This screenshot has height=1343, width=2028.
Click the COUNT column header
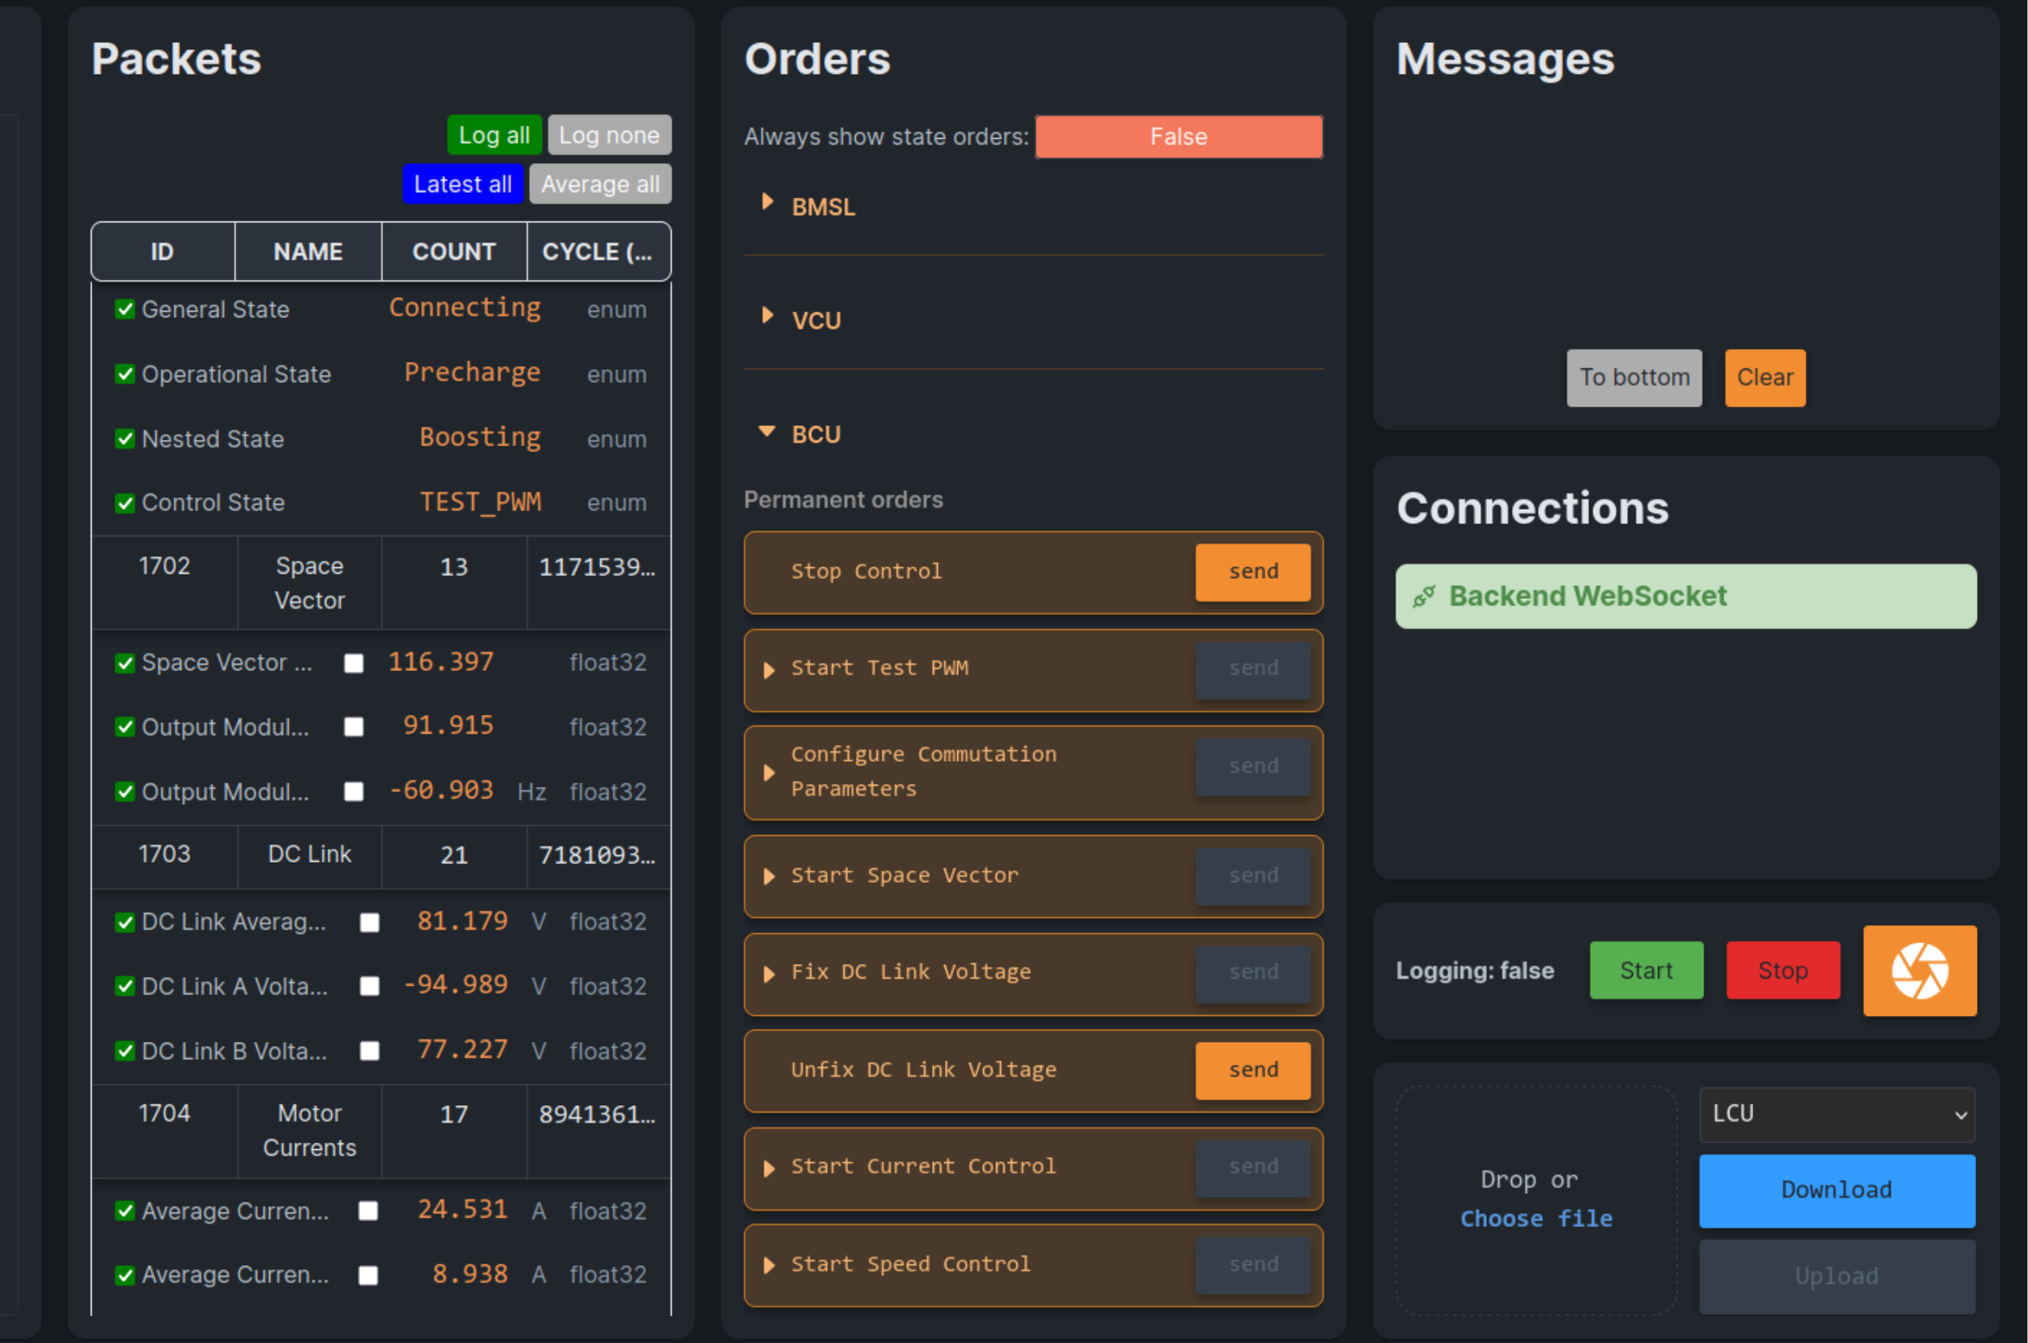click(x=453, y=252)
